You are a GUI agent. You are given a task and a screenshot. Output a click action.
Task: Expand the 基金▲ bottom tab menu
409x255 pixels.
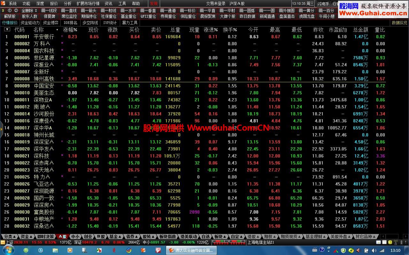tap(116, 237)
